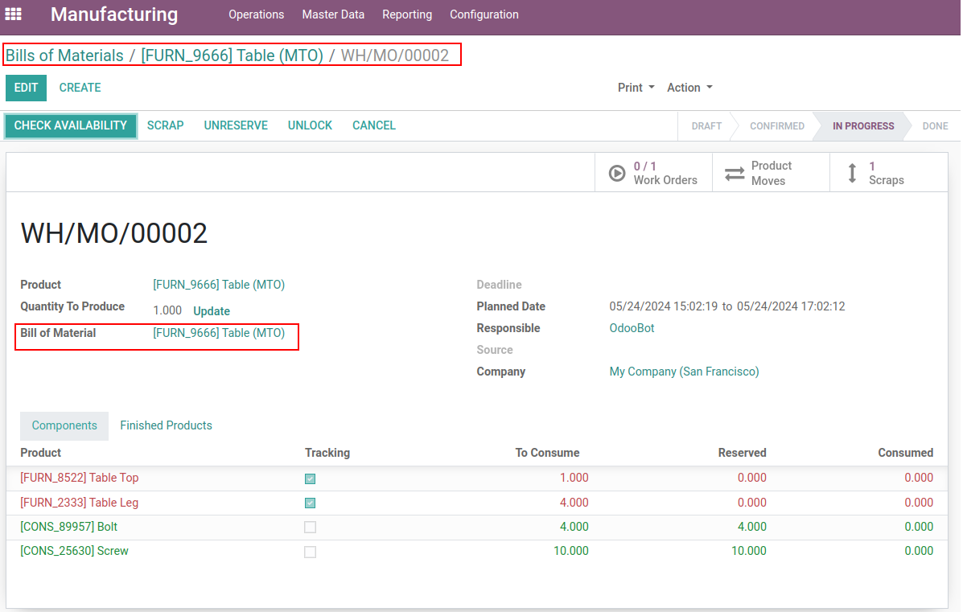Screen dimensions: 963x612
Task: Toggle tracking checkbox for Screw
Action: coord(310,552)
